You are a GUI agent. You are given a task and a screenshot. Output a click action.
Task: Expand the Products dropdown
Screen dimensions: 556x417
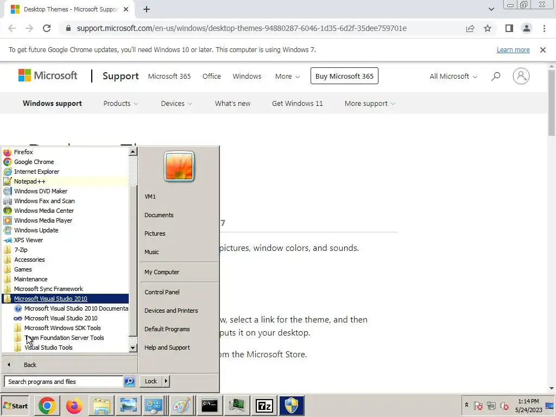click(x=121, y=104)
